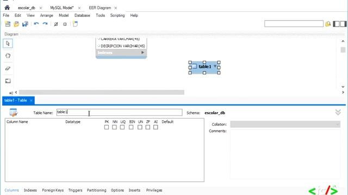
Task: Switch to the escolar_db tab
Action: click(27, 8)
